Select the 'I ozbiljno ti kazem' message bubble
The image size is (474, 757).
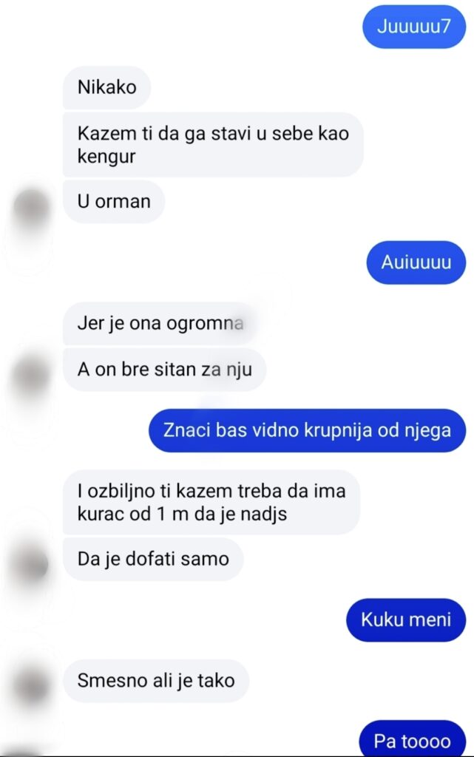point(211,502)
